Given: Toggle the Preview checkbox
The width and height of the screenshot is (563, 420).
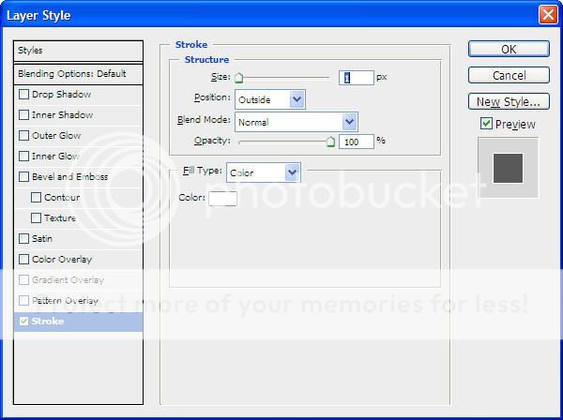Looking at the screenshot, I should pyautogui.click(x=486, y=124).
